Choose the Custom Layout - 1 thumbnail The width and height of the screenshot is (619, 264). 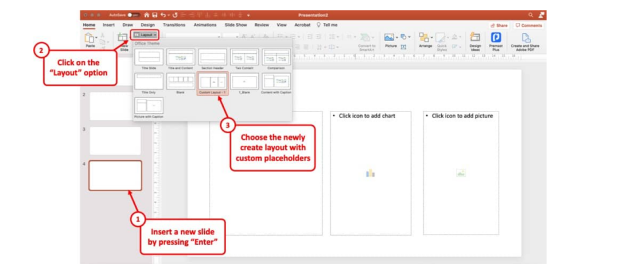(213, 83)
